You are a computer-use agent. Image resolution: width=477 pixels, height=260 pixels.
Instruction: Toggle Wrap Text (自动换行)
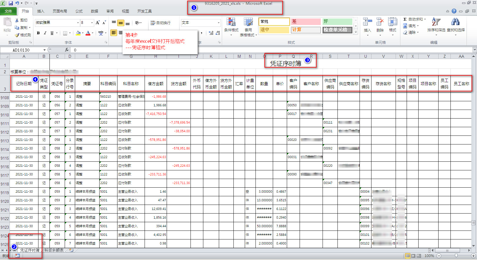pos(161,23)
